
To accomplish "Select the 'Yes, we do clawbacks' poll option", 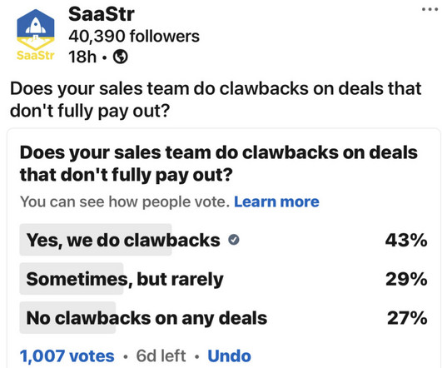I will 224,240.
